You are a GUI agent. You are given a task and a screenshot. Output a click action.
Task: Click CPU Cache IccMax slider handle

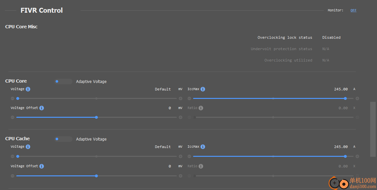click(x=345, y=156)
